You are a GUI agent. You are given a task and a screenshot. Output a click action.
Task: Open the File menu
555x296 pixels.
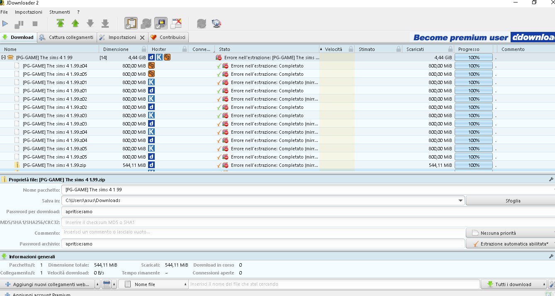4,12
